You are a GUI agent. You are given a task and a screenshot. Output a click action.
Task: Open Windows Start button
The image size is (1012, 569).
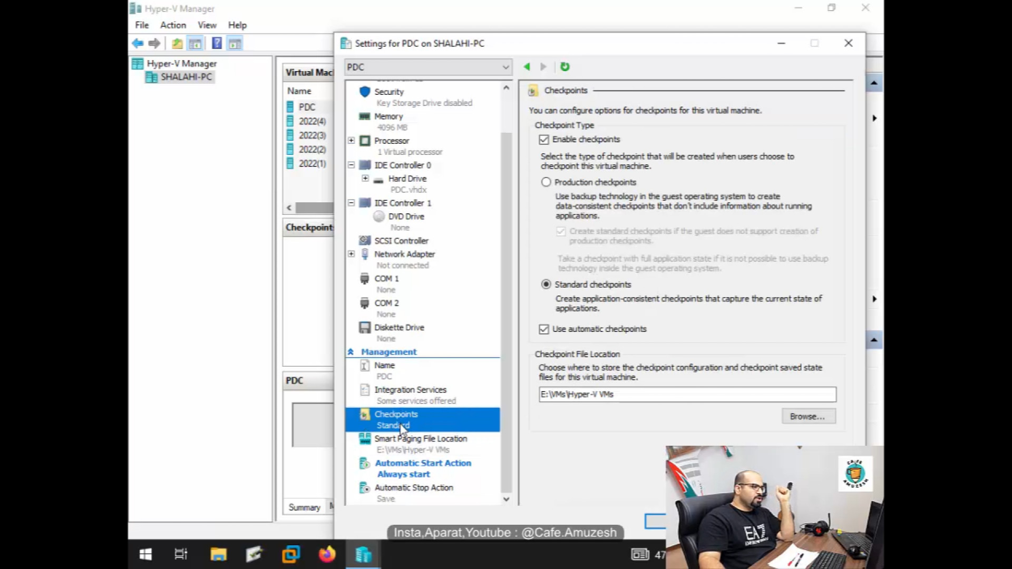click(x=145, y=554)
